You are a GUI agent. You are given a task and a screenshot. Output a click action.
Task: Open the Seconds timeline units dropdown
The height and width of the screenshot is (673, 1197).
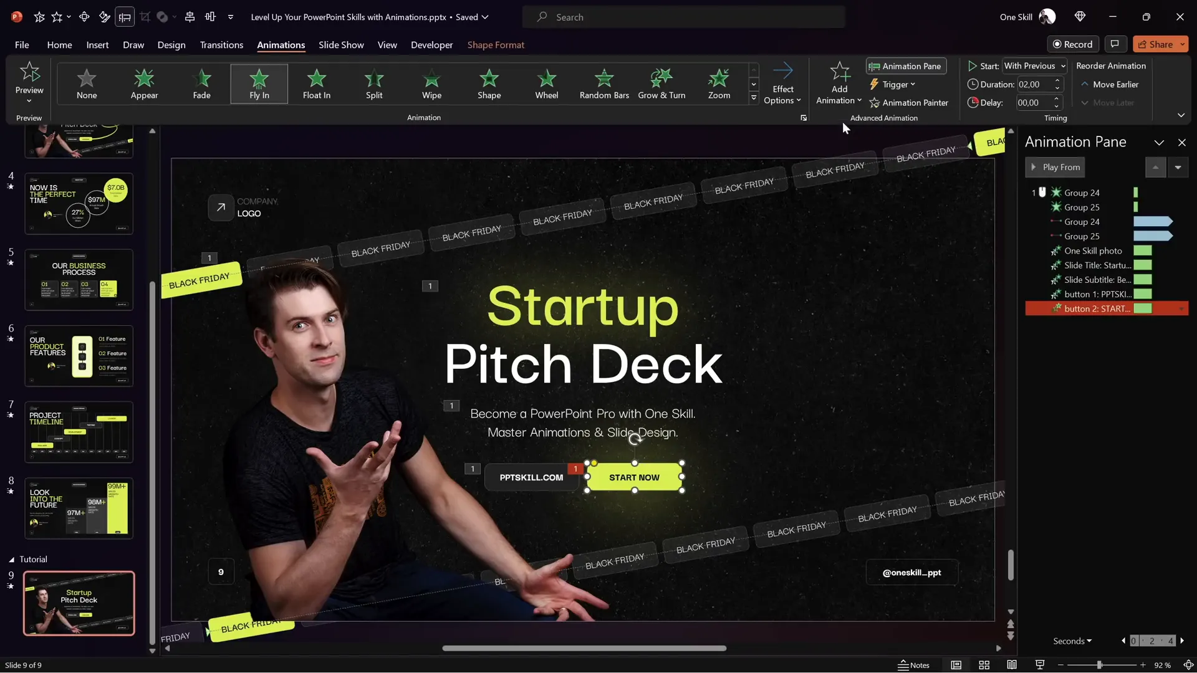1072,640
